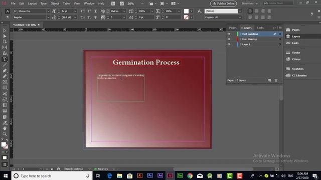Hide the First question layer

(229, 34)
